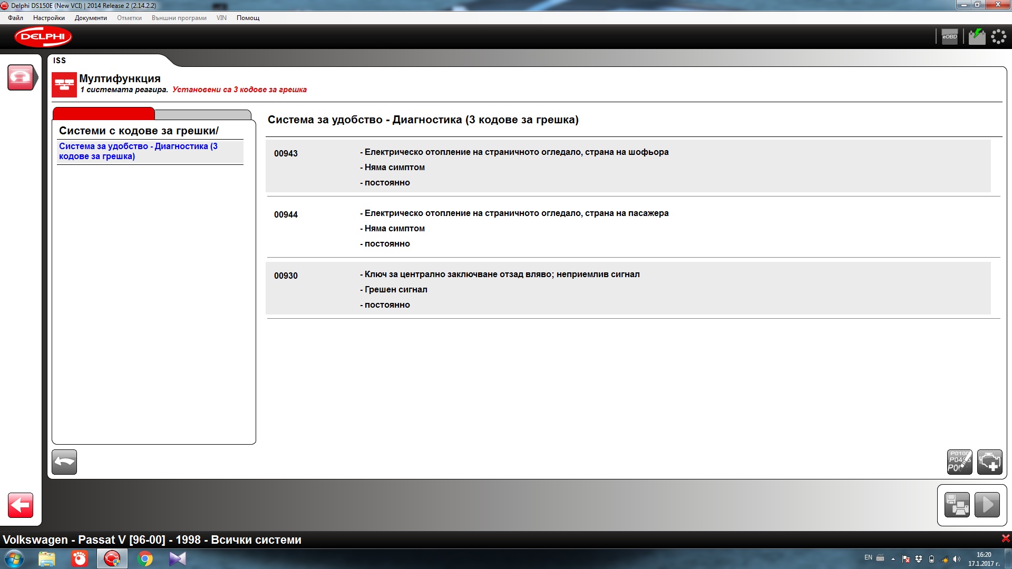Click the red car phone icon in sidebar

[x=21, y=77]
